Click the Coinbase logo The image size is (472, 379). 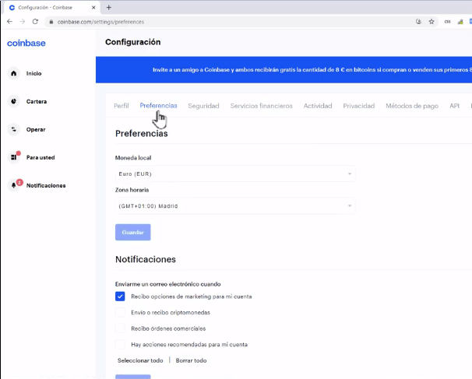(x=26, y=43)
